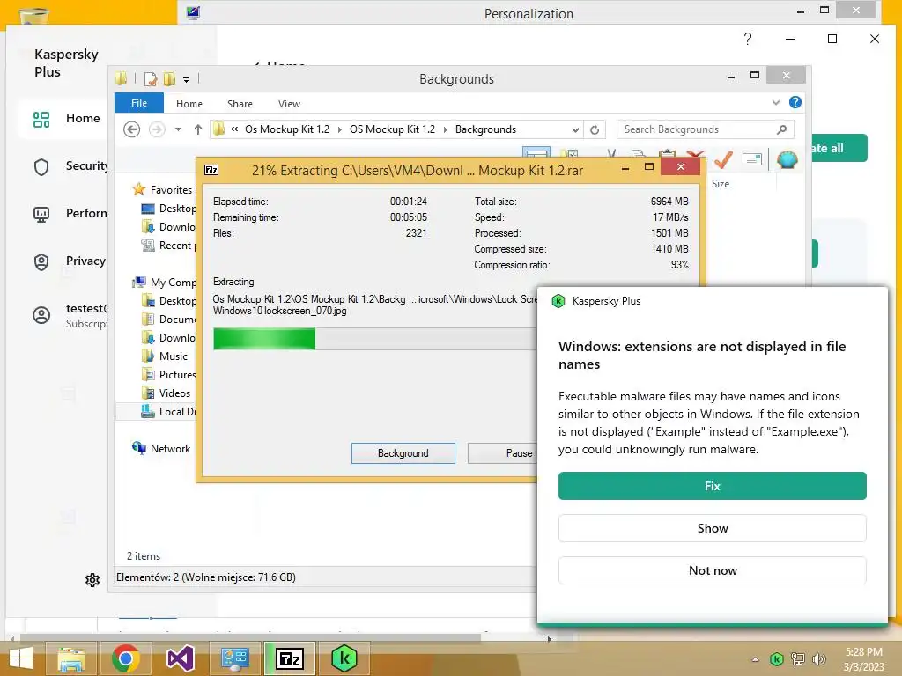Select Music folder in navigation pane

tap(165, 356)
